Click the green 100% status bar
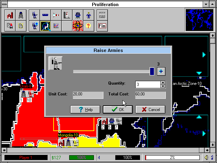 coord(81,158)
